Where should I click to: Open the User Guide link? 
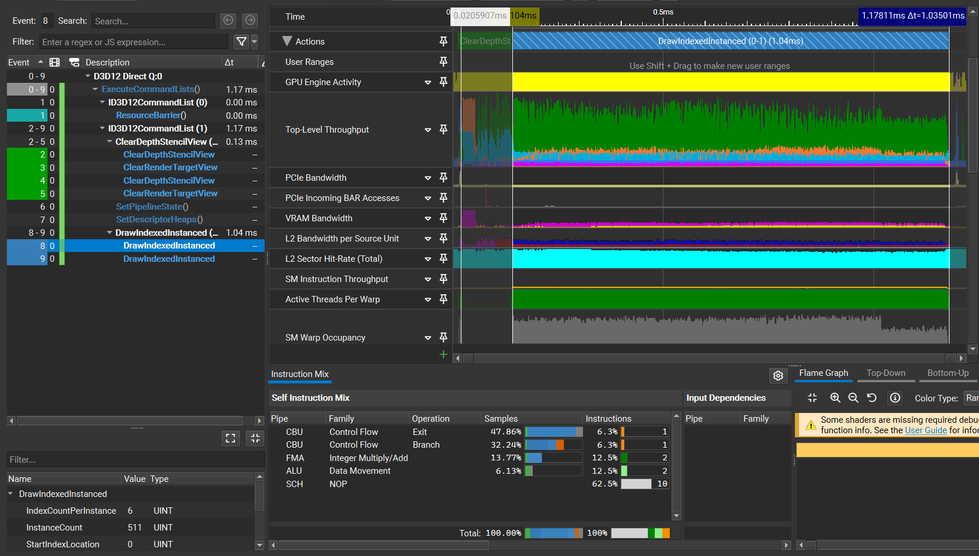[x=926, y=430]
